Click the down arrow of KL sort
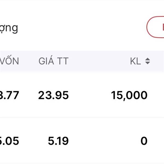 click(x=147, y=63)
